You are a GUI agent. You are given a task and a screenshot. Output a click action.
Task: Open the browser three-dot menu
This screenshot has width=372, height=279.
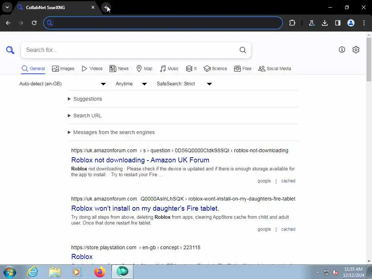coord(364,23)
